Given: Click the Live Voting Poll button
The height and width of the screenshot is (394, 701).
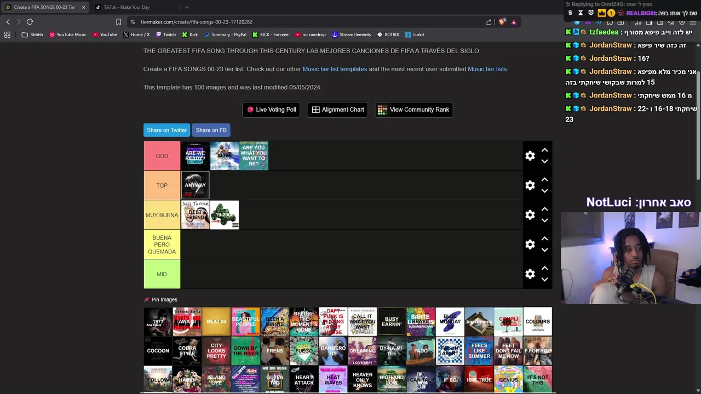Looking at the screenshot, I should (271, 109).
